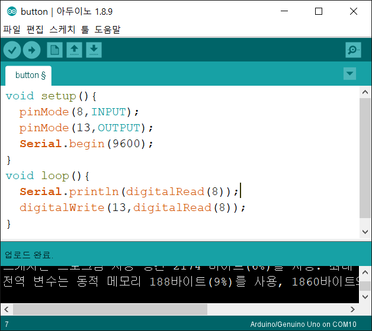
Task: Click the code editor vertical scrollbar thumb
Action: click(x=365, y=158)
